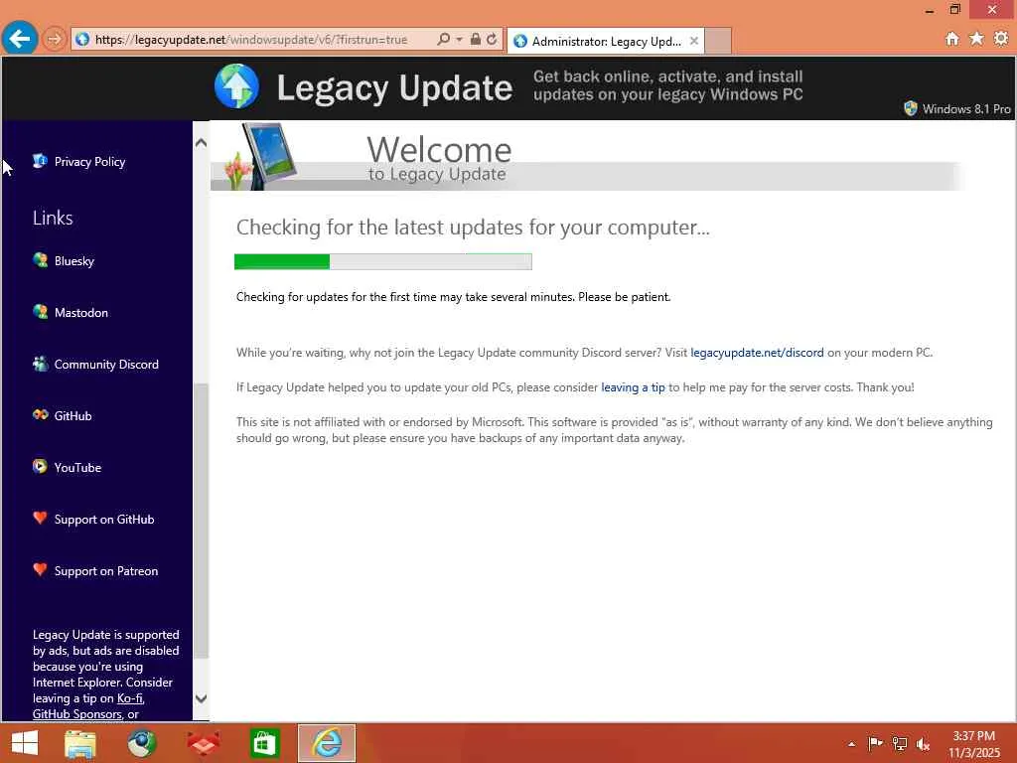The height and width of the screenshot is (763, 1017).
Task: Select the Administrator: Legacy Update tab
Action: (606, 41)
